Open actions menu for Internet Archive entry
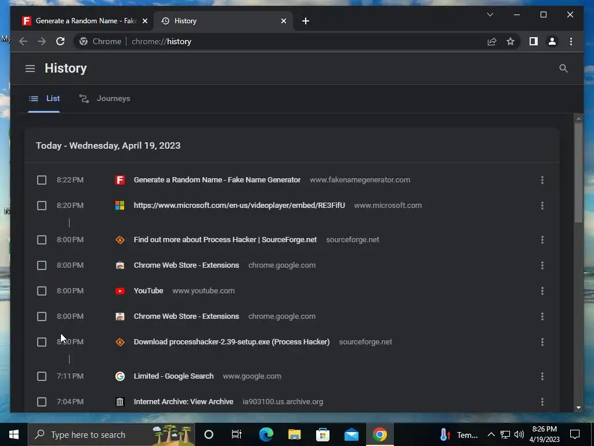The width and height of the screenshot is (594, 446). pyautogui.click(x=542, y=402)
